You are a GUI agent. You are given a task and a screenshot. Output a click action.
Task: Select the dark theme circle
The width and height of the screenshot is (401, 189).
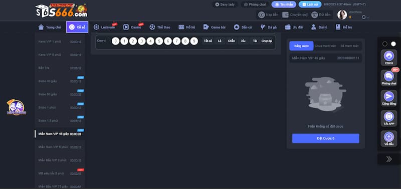point(384,44)
